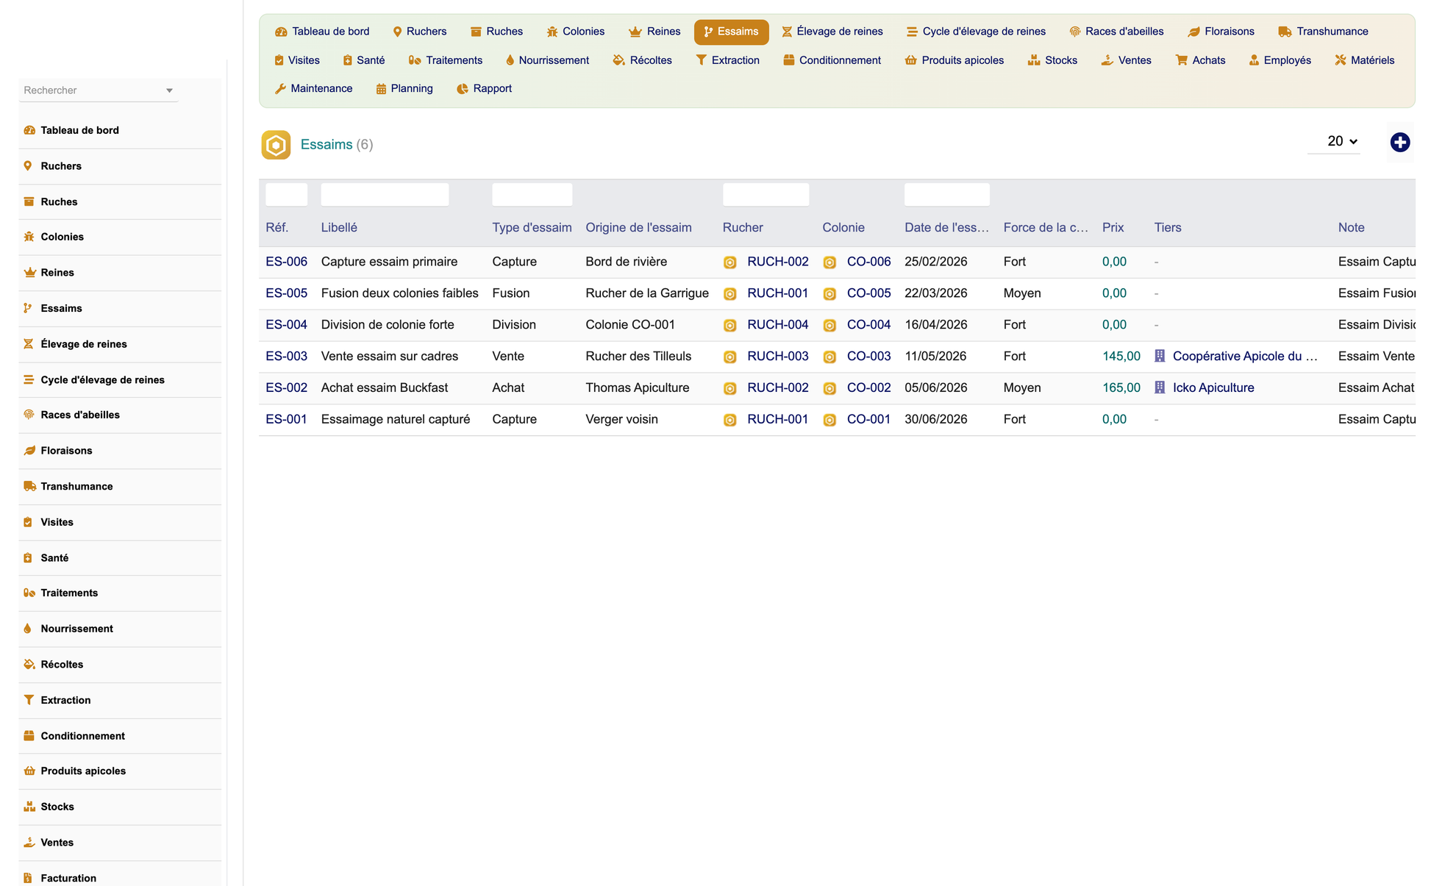The width and height of the screenshot is (1431, 886).
Task: Click the Extraction funnel icon in sidebar
Action: (29, 700)
